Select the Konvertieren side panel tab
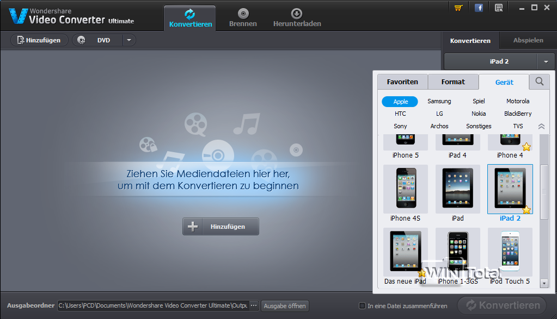 click(470, 40)
